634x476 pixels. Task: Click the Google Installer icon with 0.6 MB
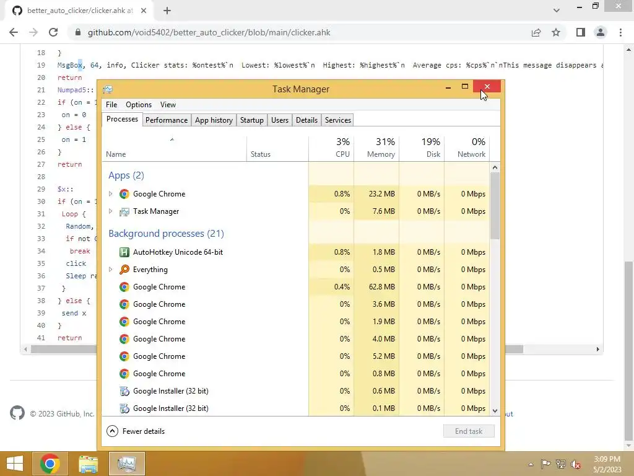click(124, 391)
